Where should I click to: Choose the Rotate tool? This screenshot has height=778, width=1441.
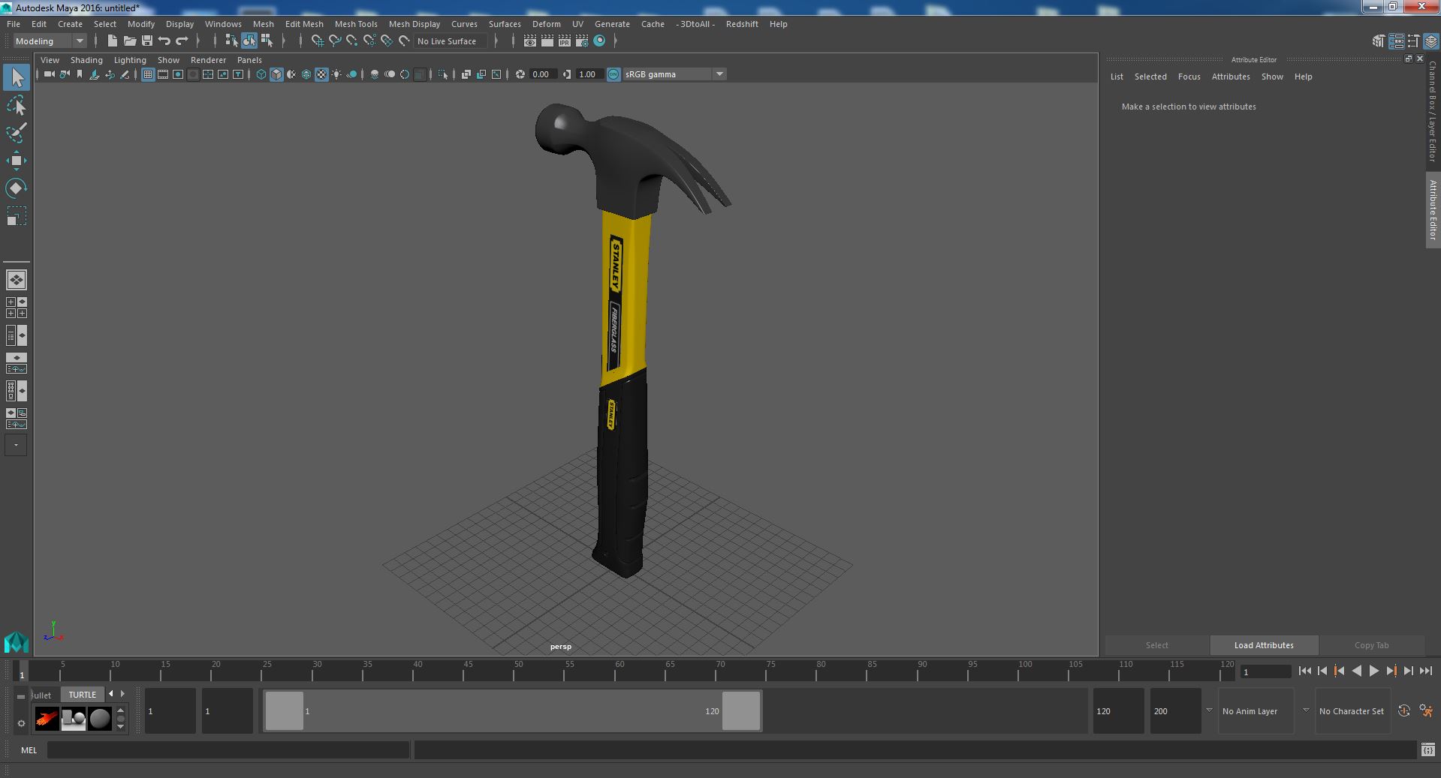pos(17,188)
